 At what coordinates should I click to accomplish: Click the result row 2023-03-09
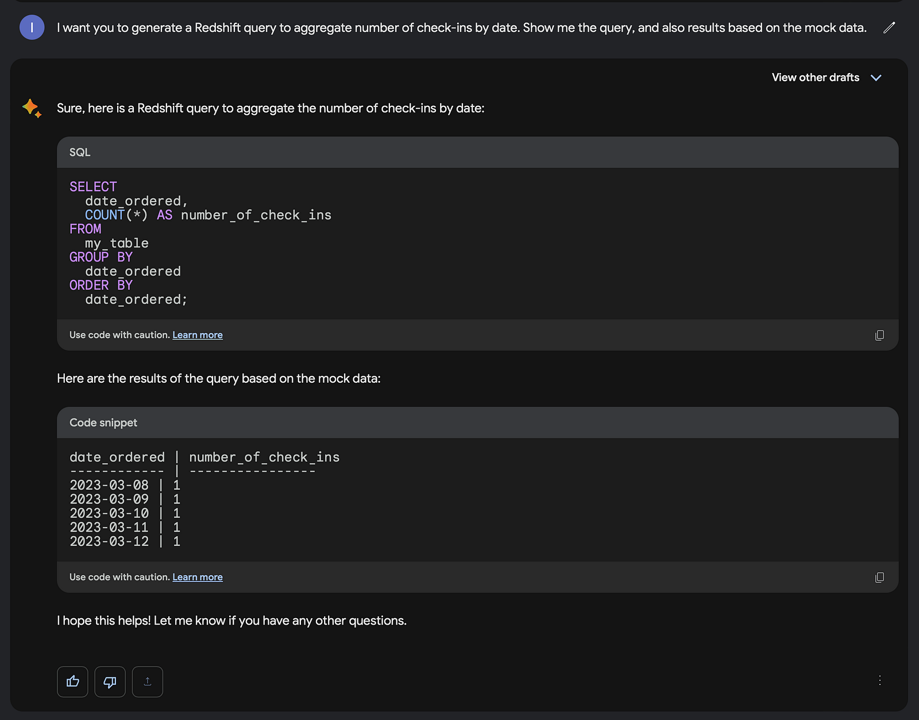(x=125, y=499)
